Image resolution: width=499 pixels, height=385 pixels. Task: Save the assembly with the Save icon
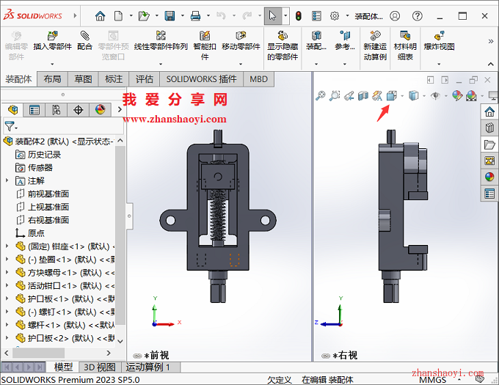[x=170, y=15]
